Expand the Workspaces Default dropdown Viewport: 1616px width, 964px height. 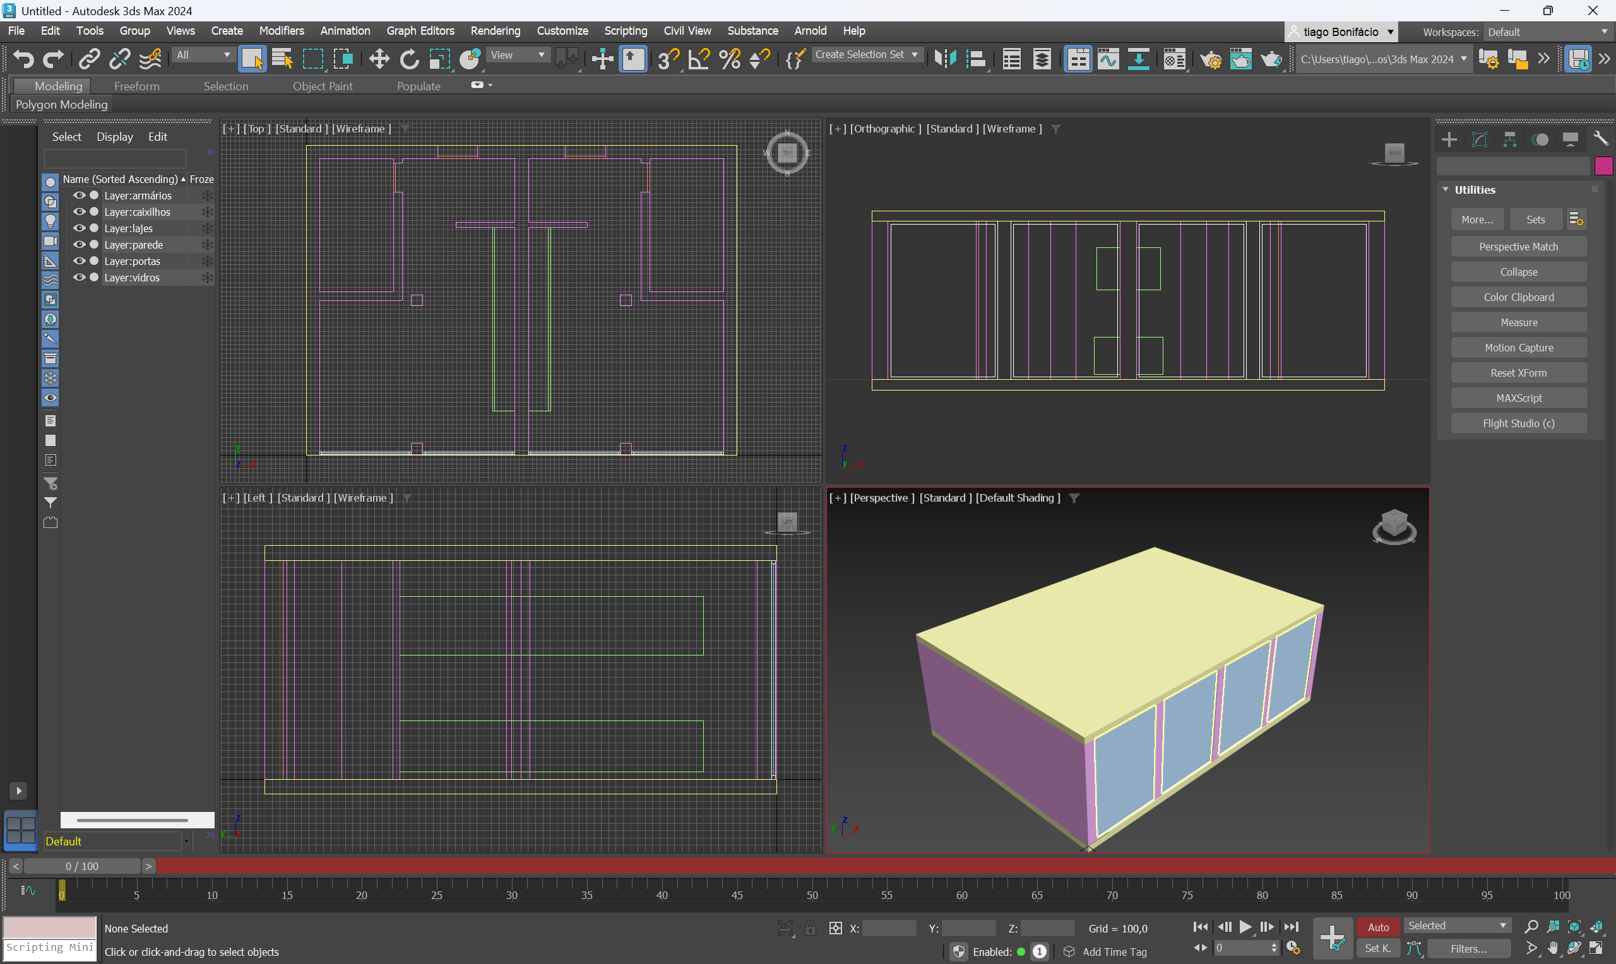(1548, 32)
